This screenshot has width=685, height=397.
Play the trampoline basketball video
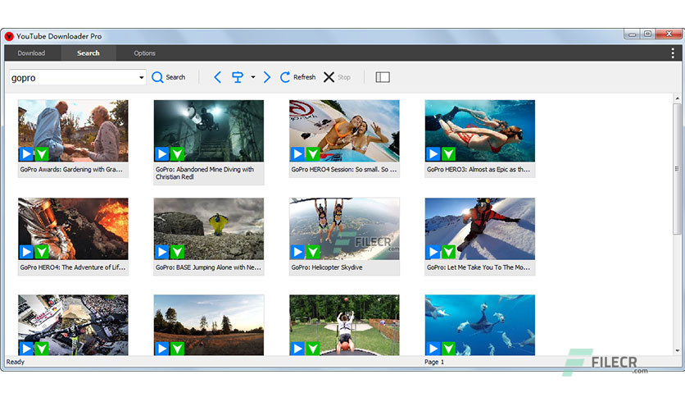pyautogui.click(x=297, y=349)
